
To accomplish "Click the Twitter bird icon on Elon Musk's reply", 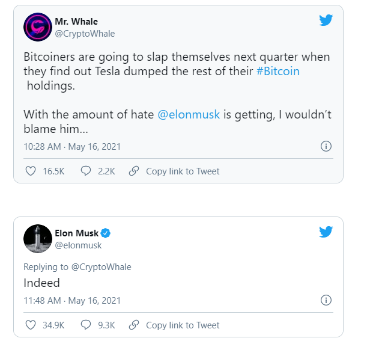I will click(x=326, y=232).
